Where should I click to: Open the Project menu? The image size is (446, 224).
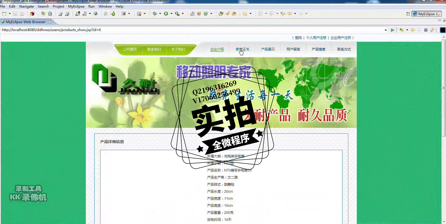coord(58,6)
